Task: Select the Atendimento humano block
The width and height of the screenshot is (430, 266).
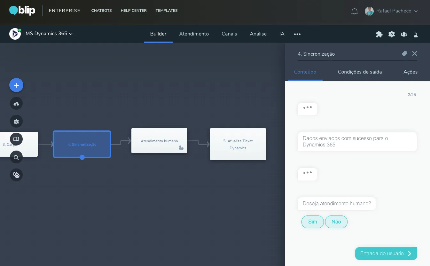Action: [x=159, y=141]
